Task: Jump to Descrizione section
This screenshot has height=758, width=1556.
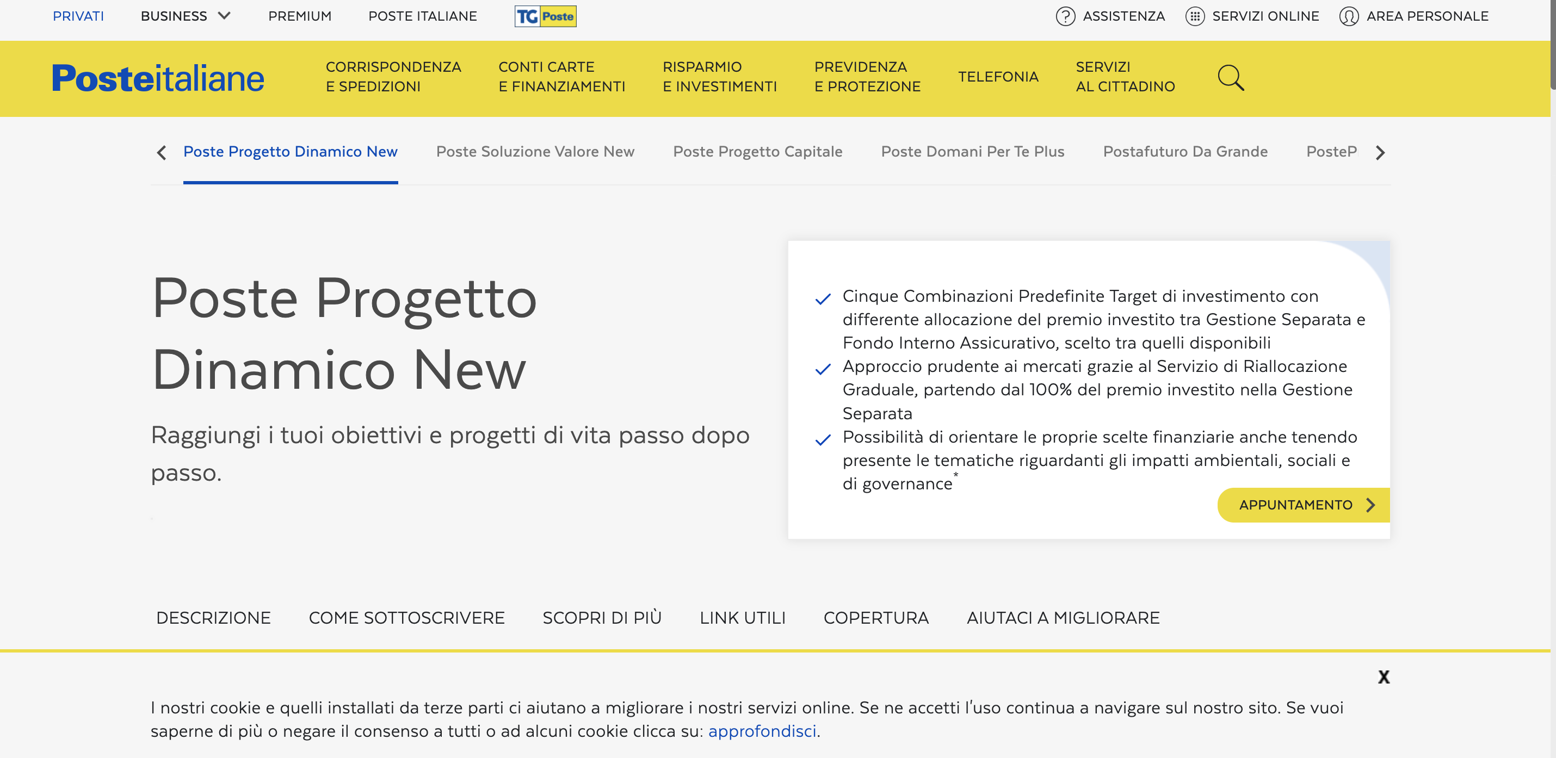Action: tap(213, 618)
